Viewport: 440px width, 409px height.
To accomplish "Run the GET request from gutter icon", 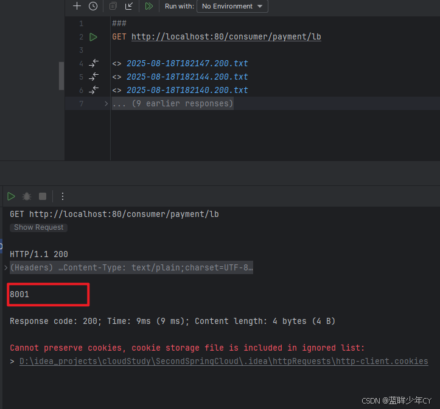I will (x=93, y=37).
